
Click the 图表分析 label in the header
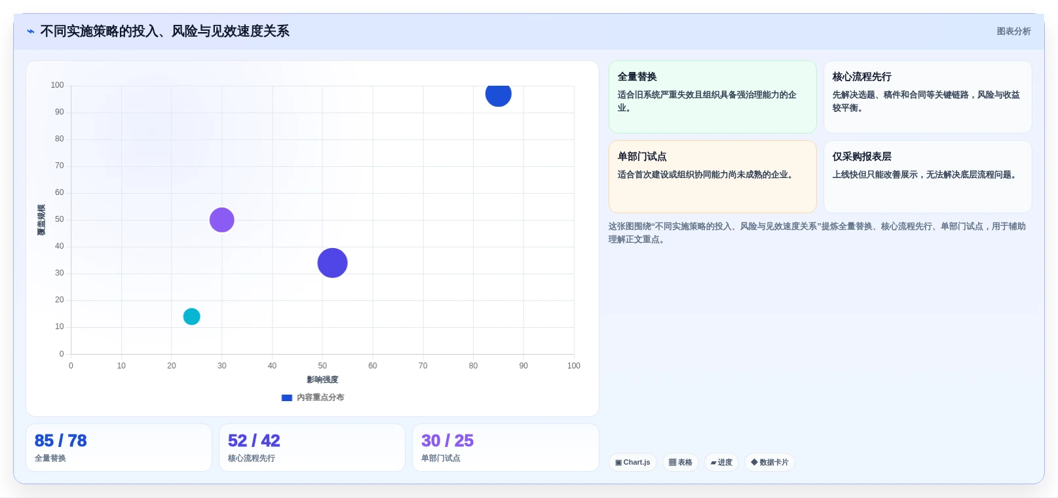click(x=1013, y=31)
